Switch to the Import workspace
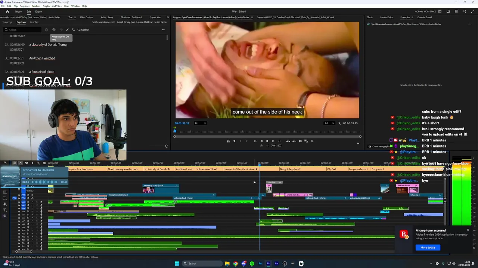Viewport: 478px width, 268px height. pos(18,12)
